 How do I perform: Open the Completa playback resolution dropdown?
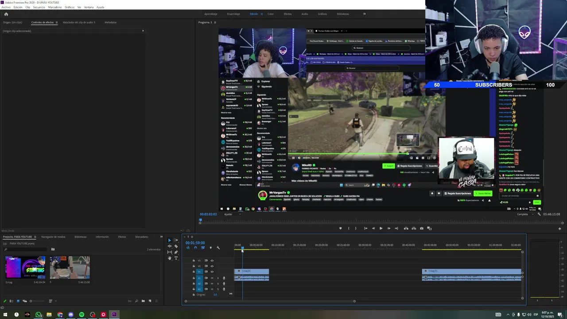[524, 214]
